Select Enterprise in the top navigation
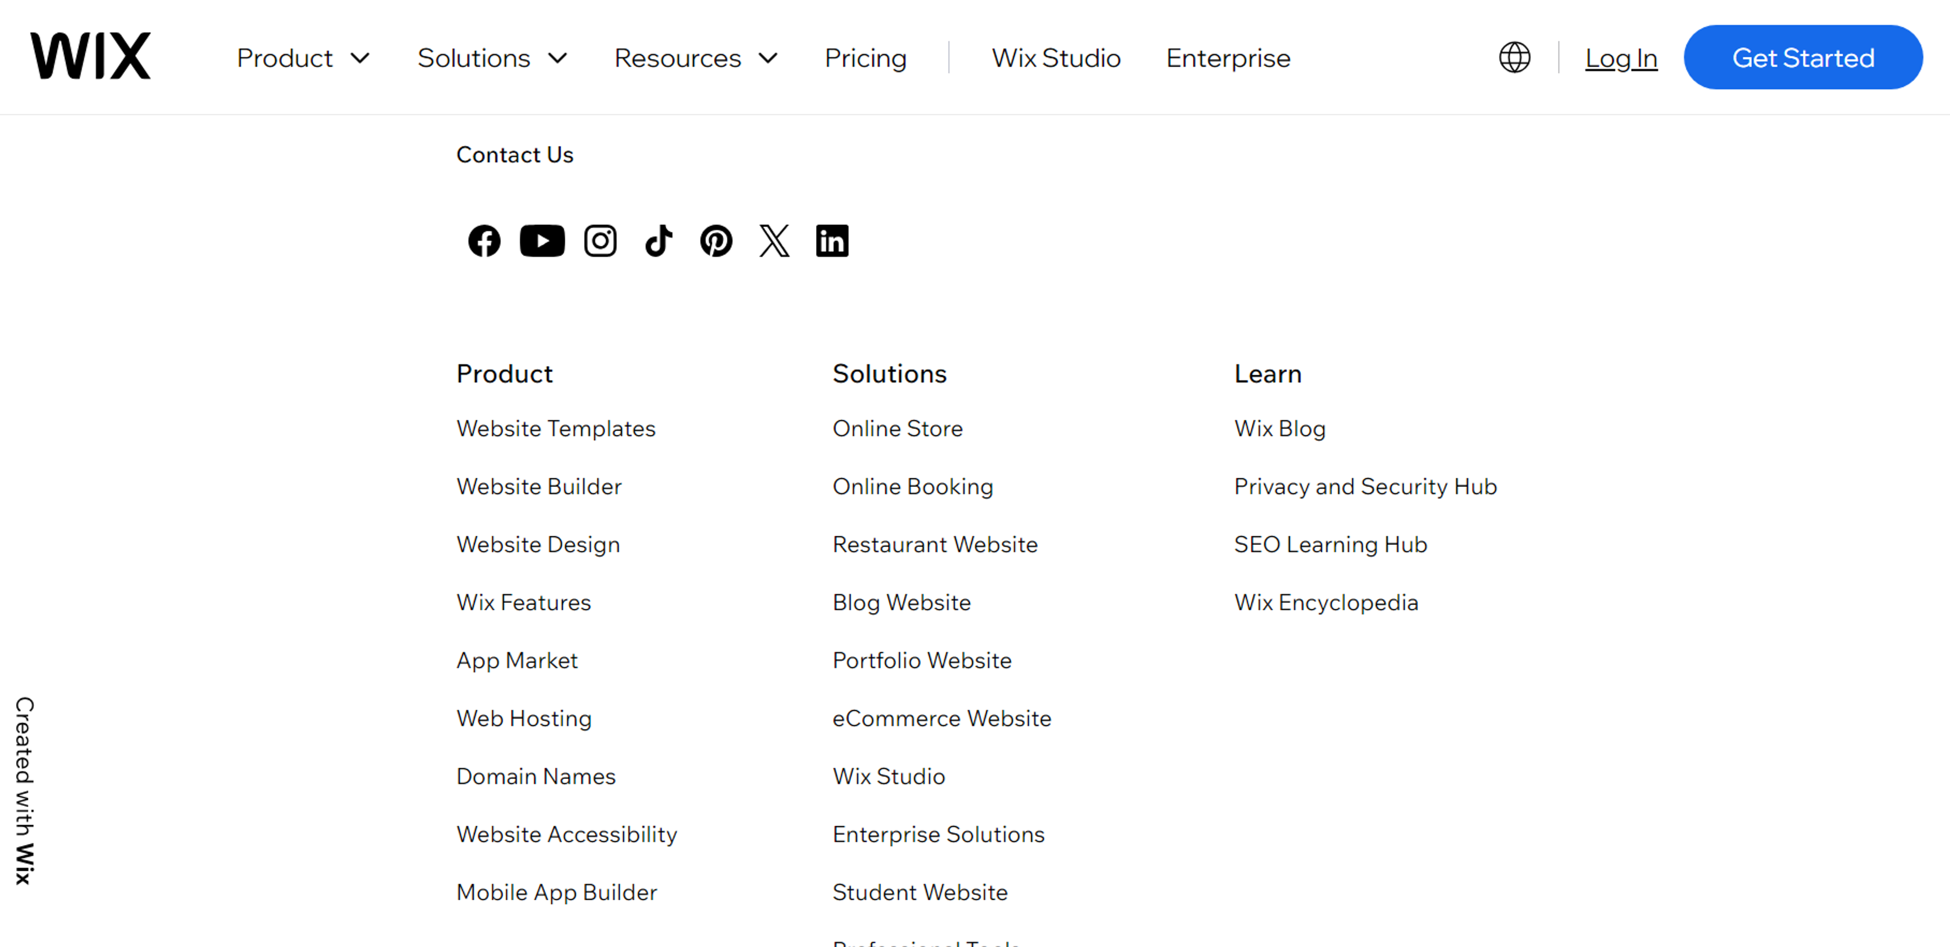 [1227, 58]
